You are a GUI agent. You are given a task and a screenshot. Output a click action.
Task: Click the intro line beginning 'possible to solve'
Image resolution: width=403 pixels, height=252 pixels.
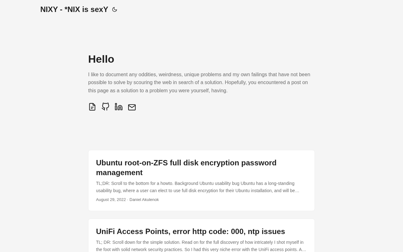[x=198, y=83]
